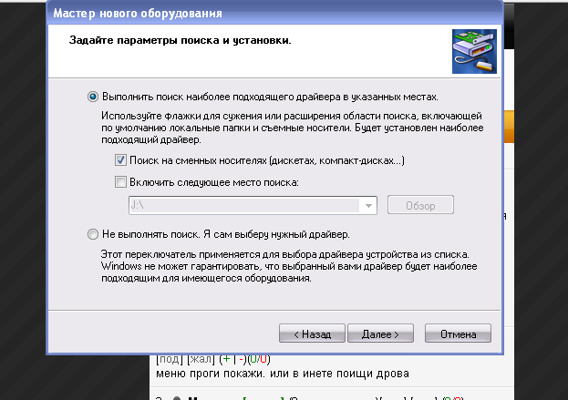This screenshot has height=400, width=568.
Task: Upvote the comment with green plus
Action: pos(227,359)
